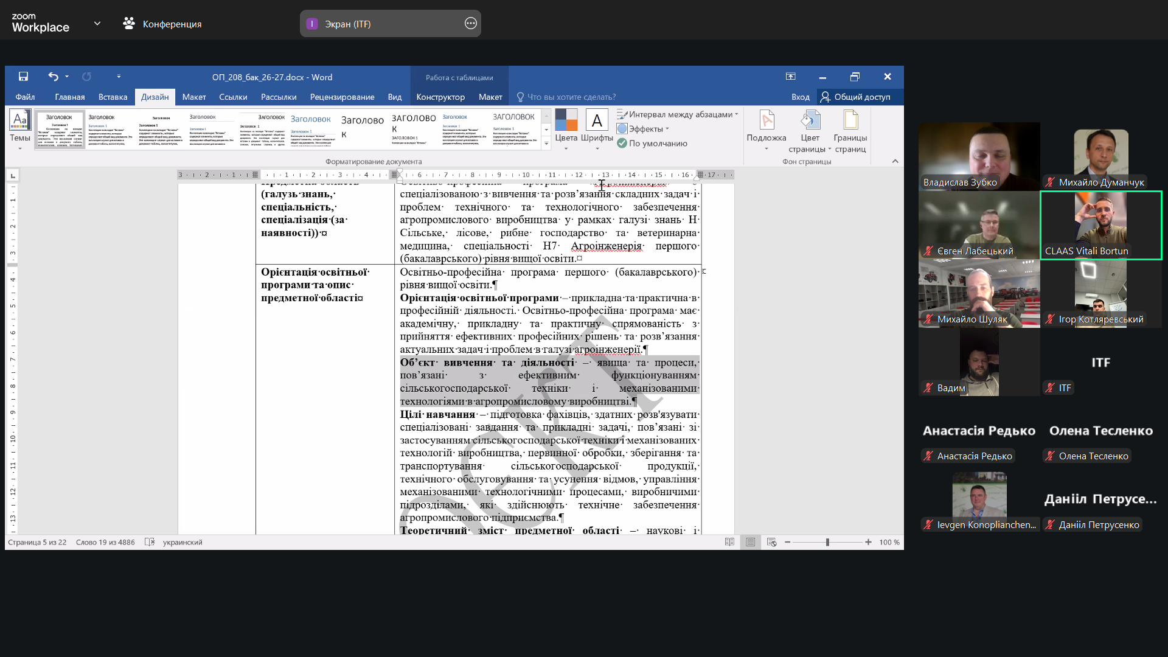Expand the Effects (Эффекты) dropdown
Screen dimensions: 1168x657
pyautogui.click(x=643, y=129)
